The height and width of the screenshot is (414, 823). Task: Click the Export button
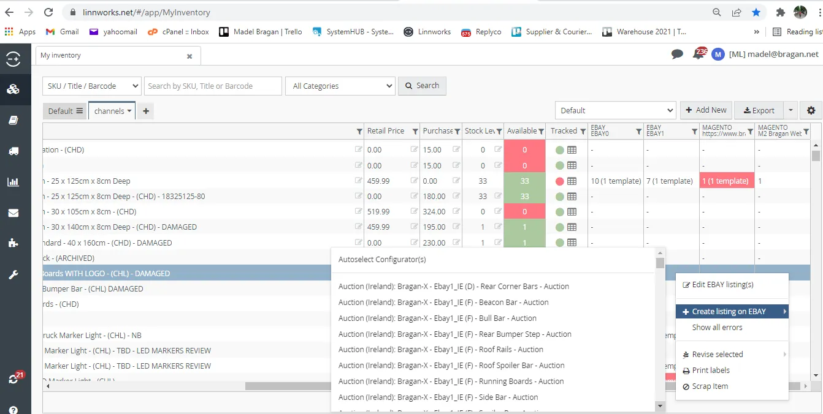759,110
